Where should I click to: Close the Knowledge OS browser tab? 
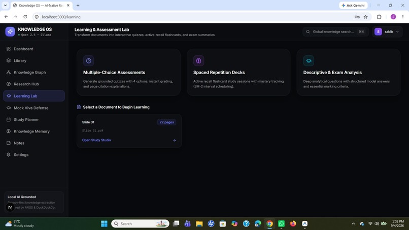(x=69, y=5)
